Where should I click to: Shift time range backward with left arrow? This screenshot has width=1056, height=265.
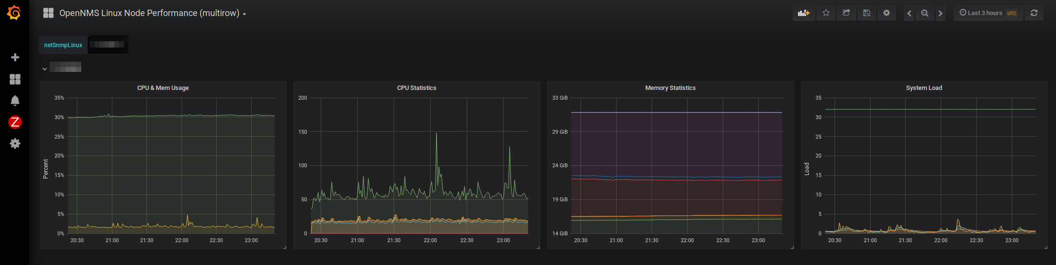(909, 13)
